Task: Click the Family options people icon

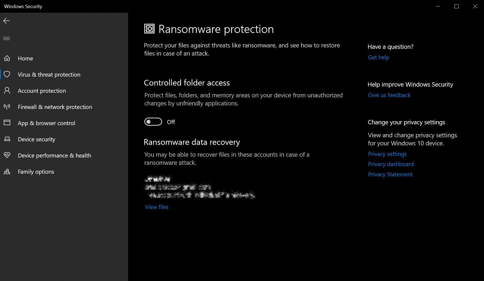Action: click(x=7, y=172)
